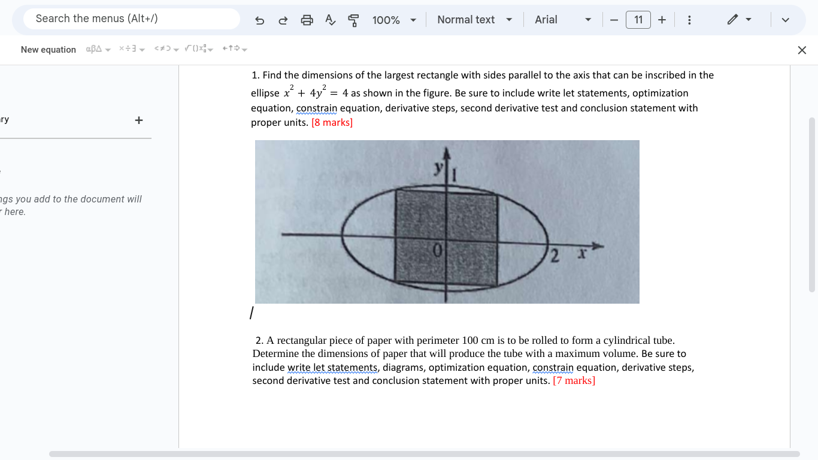Open the editing mode pencil dropdown
Viewport: 818px width, 460px height.
(740, 20)
